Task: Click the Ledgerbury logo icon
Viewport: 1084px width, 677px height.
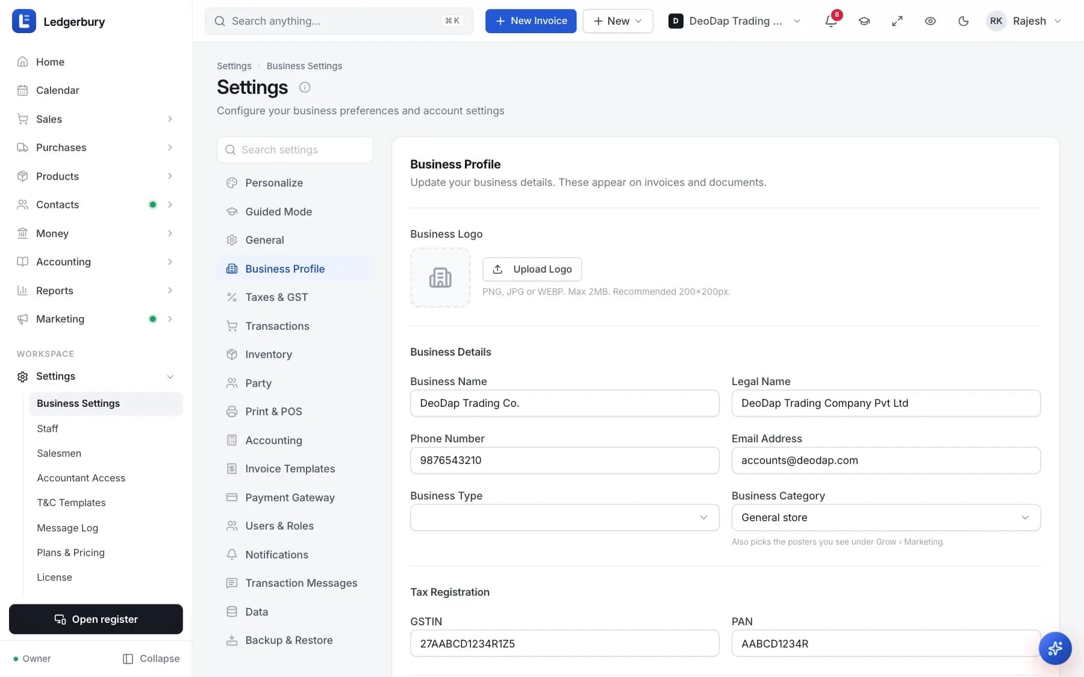Action: pos(24,21)
